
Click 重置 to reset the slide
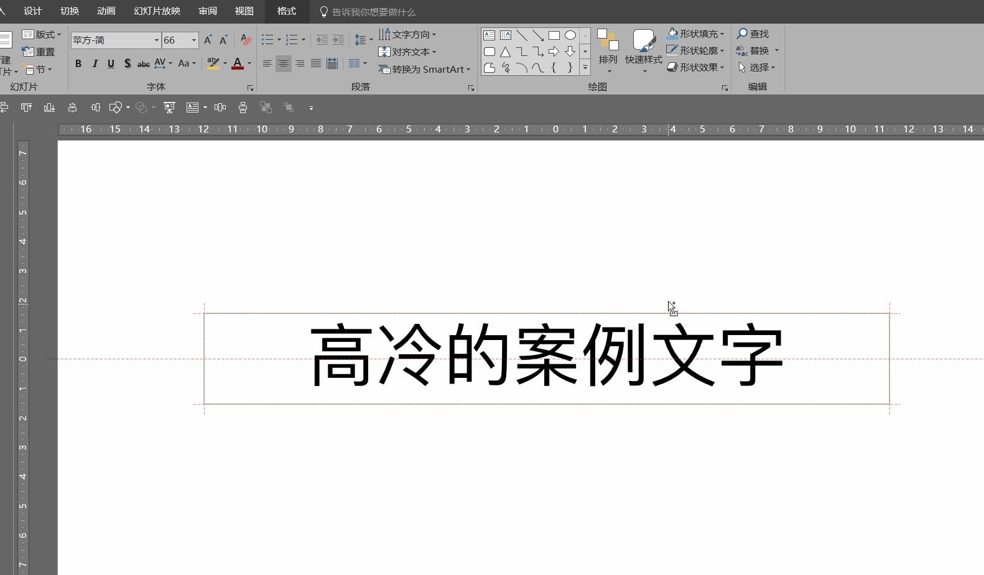pyautogui.click(x=39, y=52)
